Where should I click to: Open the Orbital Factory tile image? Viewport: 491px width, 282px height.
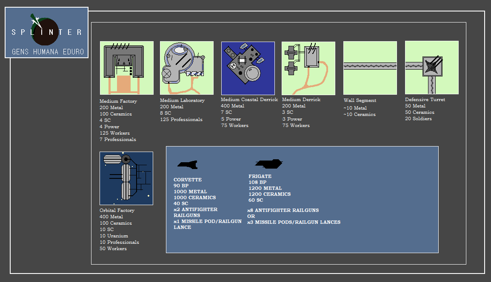[126, 178]
